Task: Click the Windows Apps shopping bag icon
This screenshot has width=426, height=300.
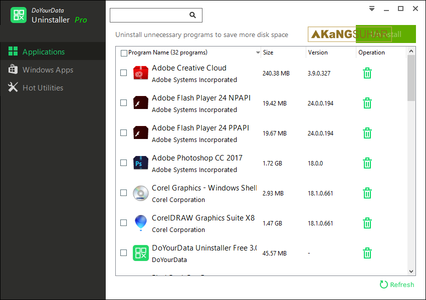Action: coord(13,69)
